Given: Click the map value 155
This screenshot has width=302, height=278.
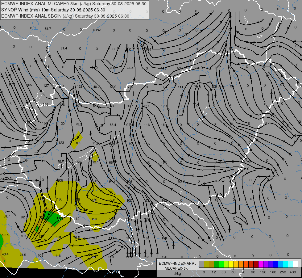Looking at the screenshot, I should [147, 144].
